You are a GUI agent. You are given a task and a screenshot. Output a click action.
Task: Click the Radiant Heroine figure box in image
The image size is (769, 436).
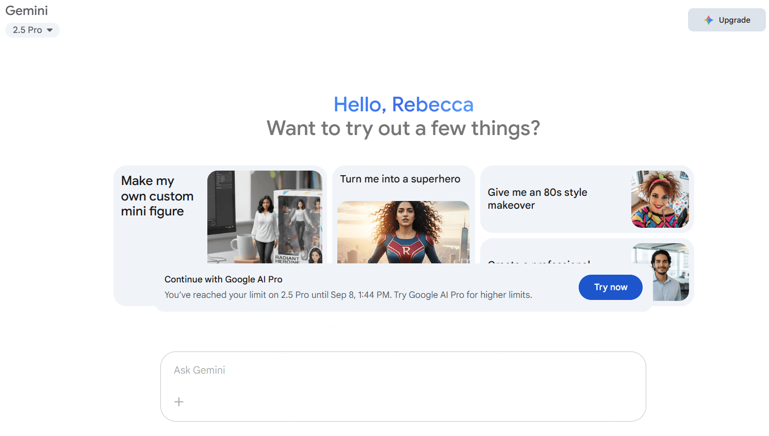[298, 227]
